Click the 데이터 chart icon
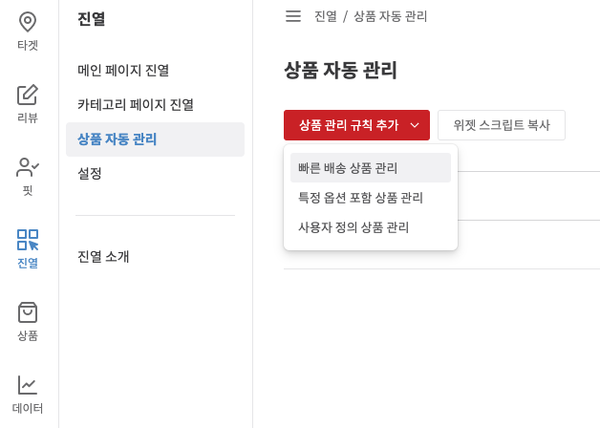This screenshot has width=600, height=428. [28, 385]
